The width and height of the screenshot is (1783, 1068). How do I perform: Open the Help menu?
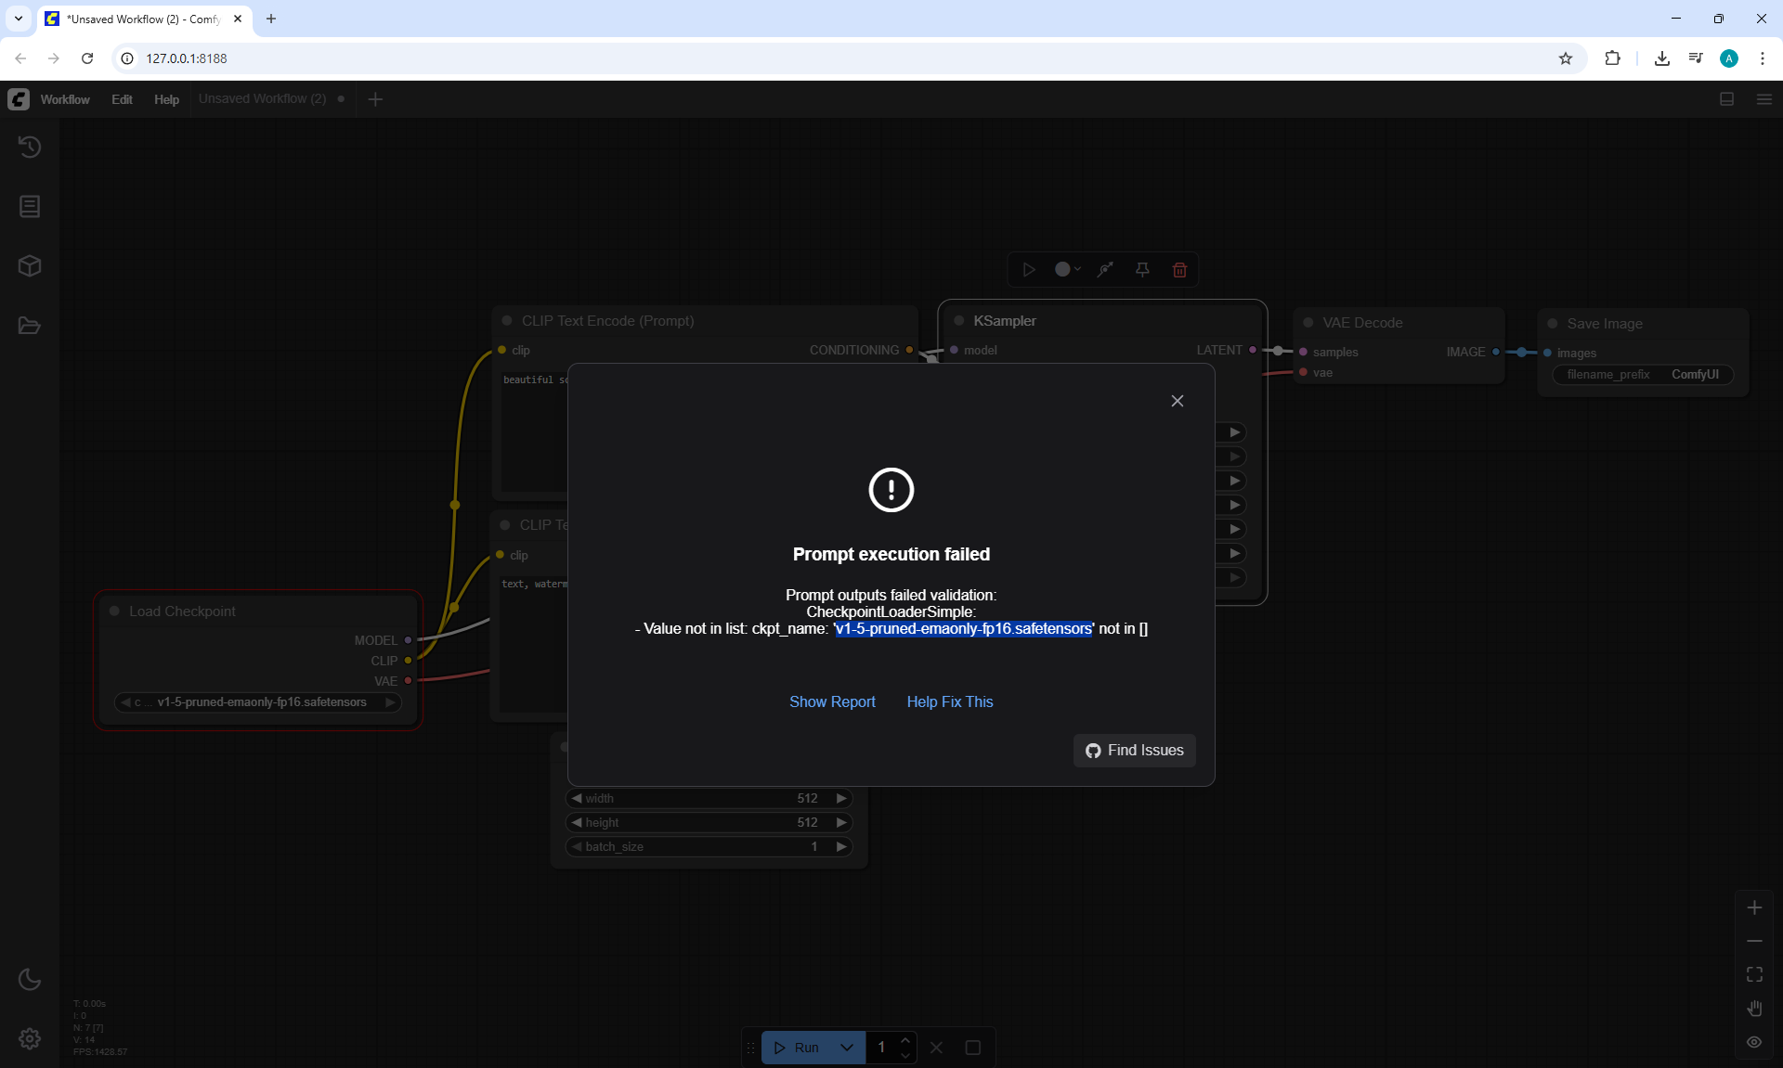click(x=166, y=99)
